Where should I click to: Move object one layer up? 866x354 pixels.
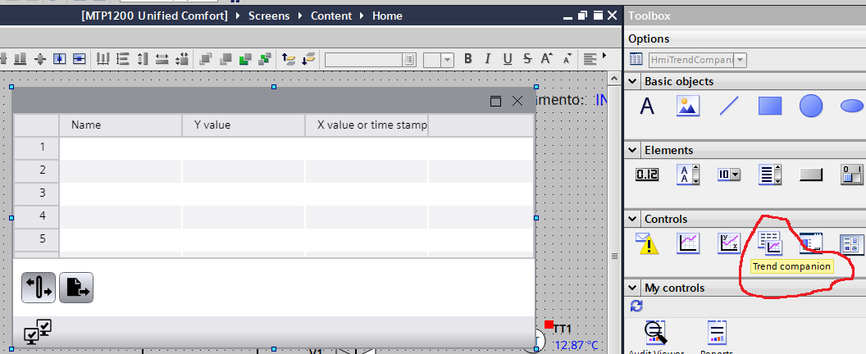(289, 58)
